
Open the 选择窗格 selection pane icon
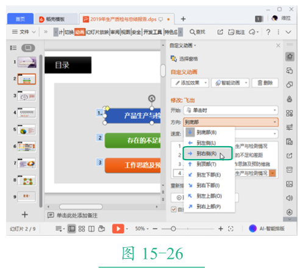tap(174, 59)
